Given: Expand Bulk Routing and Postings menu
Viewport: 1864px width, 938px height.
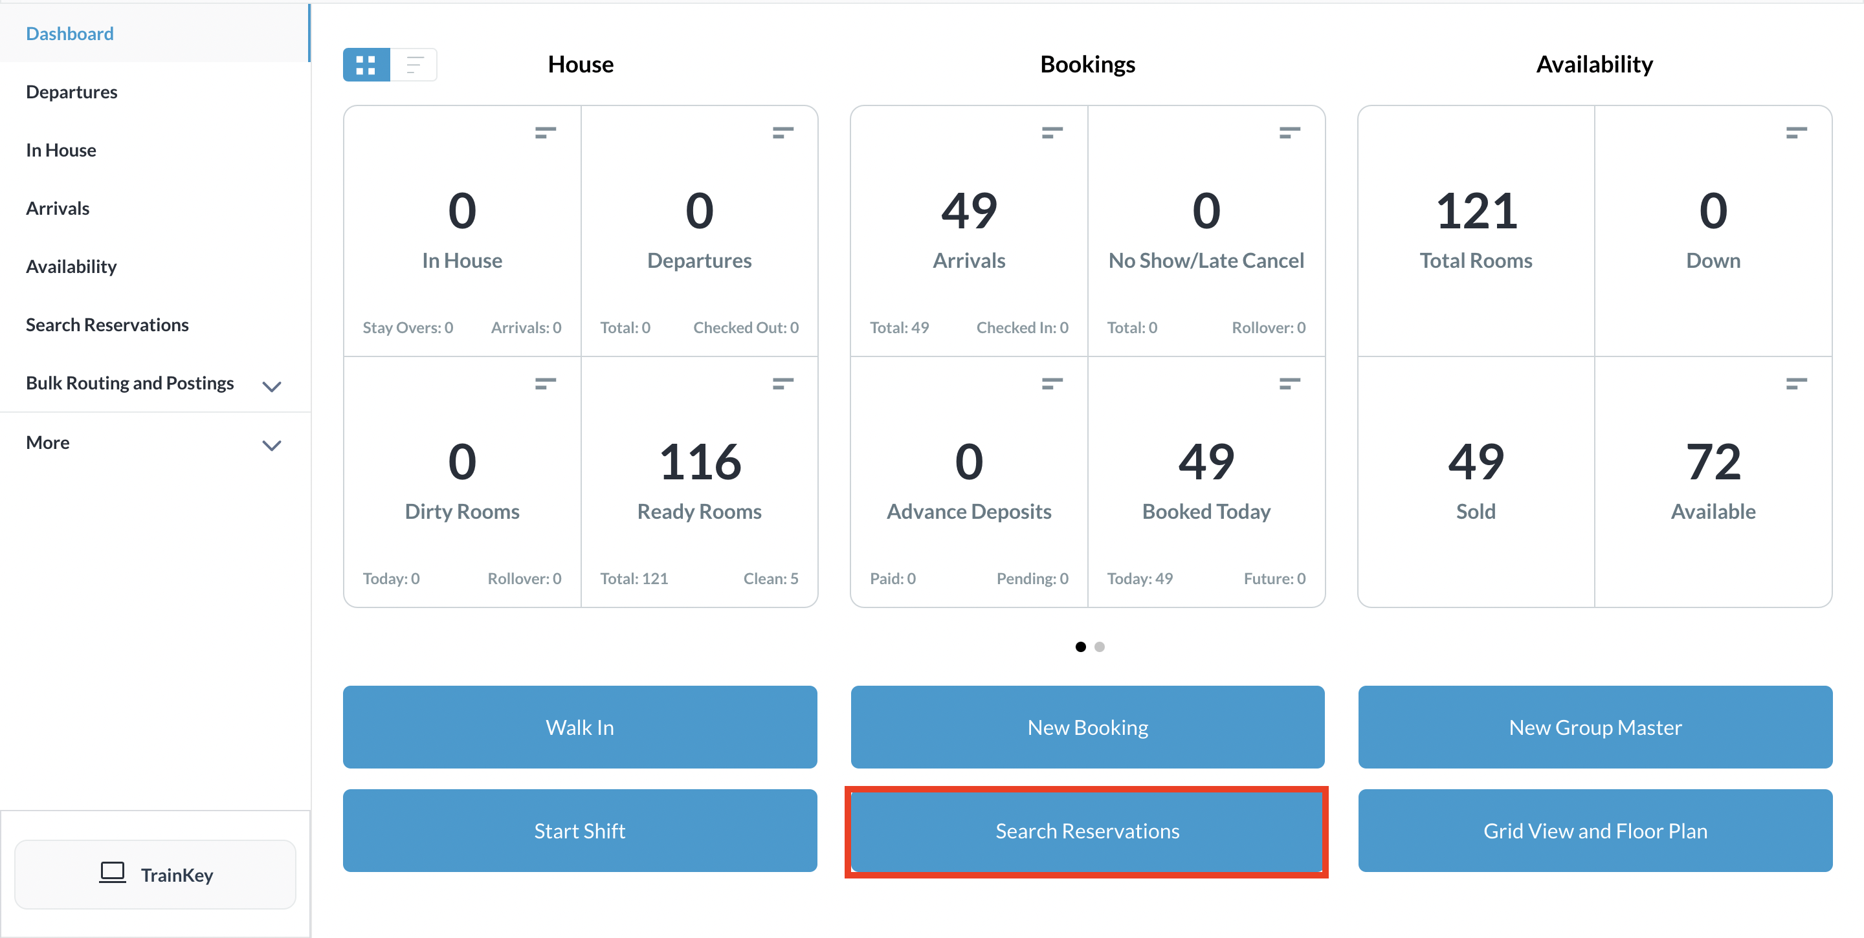Looking at the screenshot, I should pyautogui.click(x=271, y=386).
